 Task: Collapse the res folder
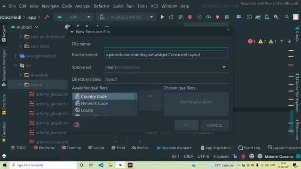pyautogui.click(x=16, y=65)
